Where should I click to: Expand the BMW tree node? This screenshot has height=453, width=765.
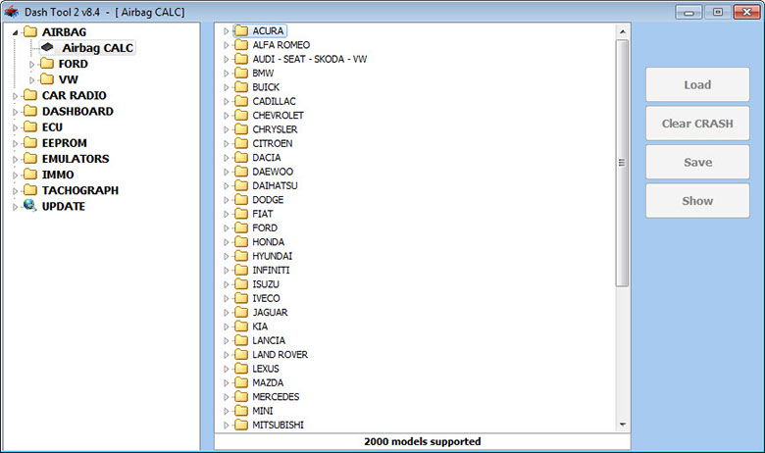coord(227,74)
